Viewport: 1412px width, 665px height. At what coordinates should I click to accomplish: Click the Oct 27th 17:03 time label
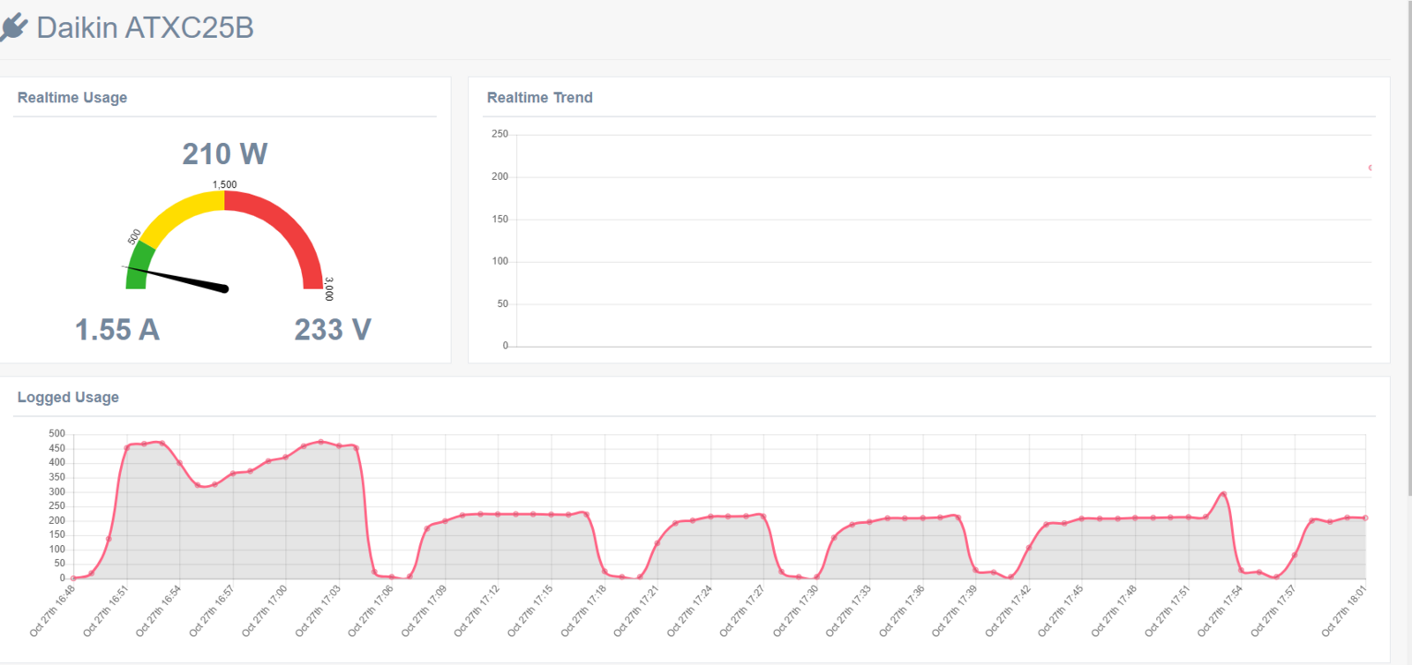(318, 610)
